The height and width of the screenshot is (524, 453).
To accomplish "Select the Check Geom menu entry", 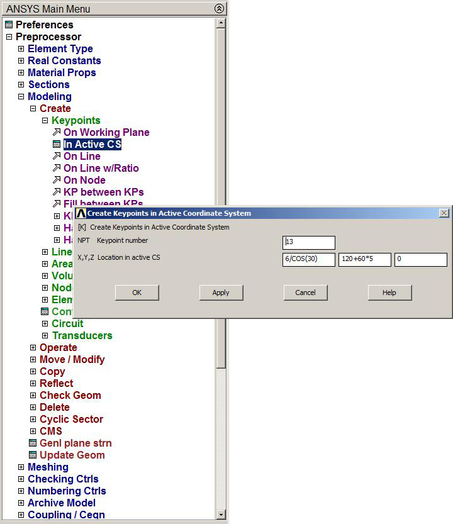I will click(70, 396).
